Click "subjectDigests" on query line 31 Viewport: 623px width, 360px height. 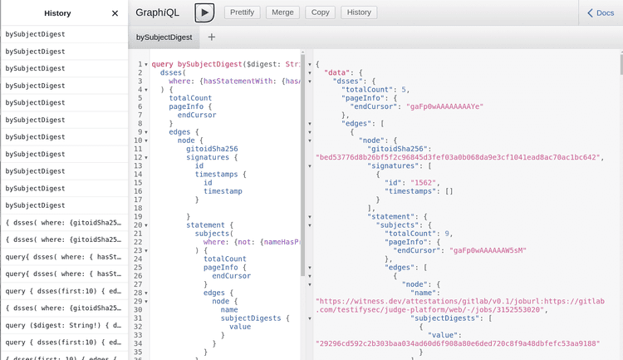(251, 318)
